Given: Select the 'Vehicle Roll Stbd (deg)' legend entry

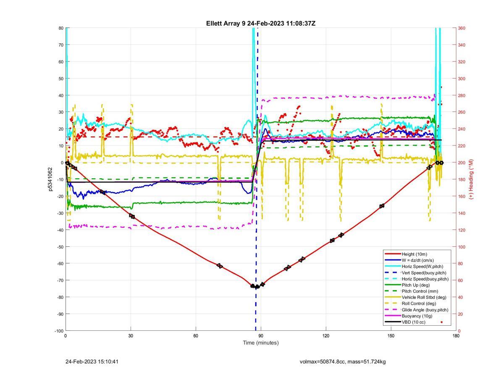Looking at the screenshot, I should (x=424, y=297).
